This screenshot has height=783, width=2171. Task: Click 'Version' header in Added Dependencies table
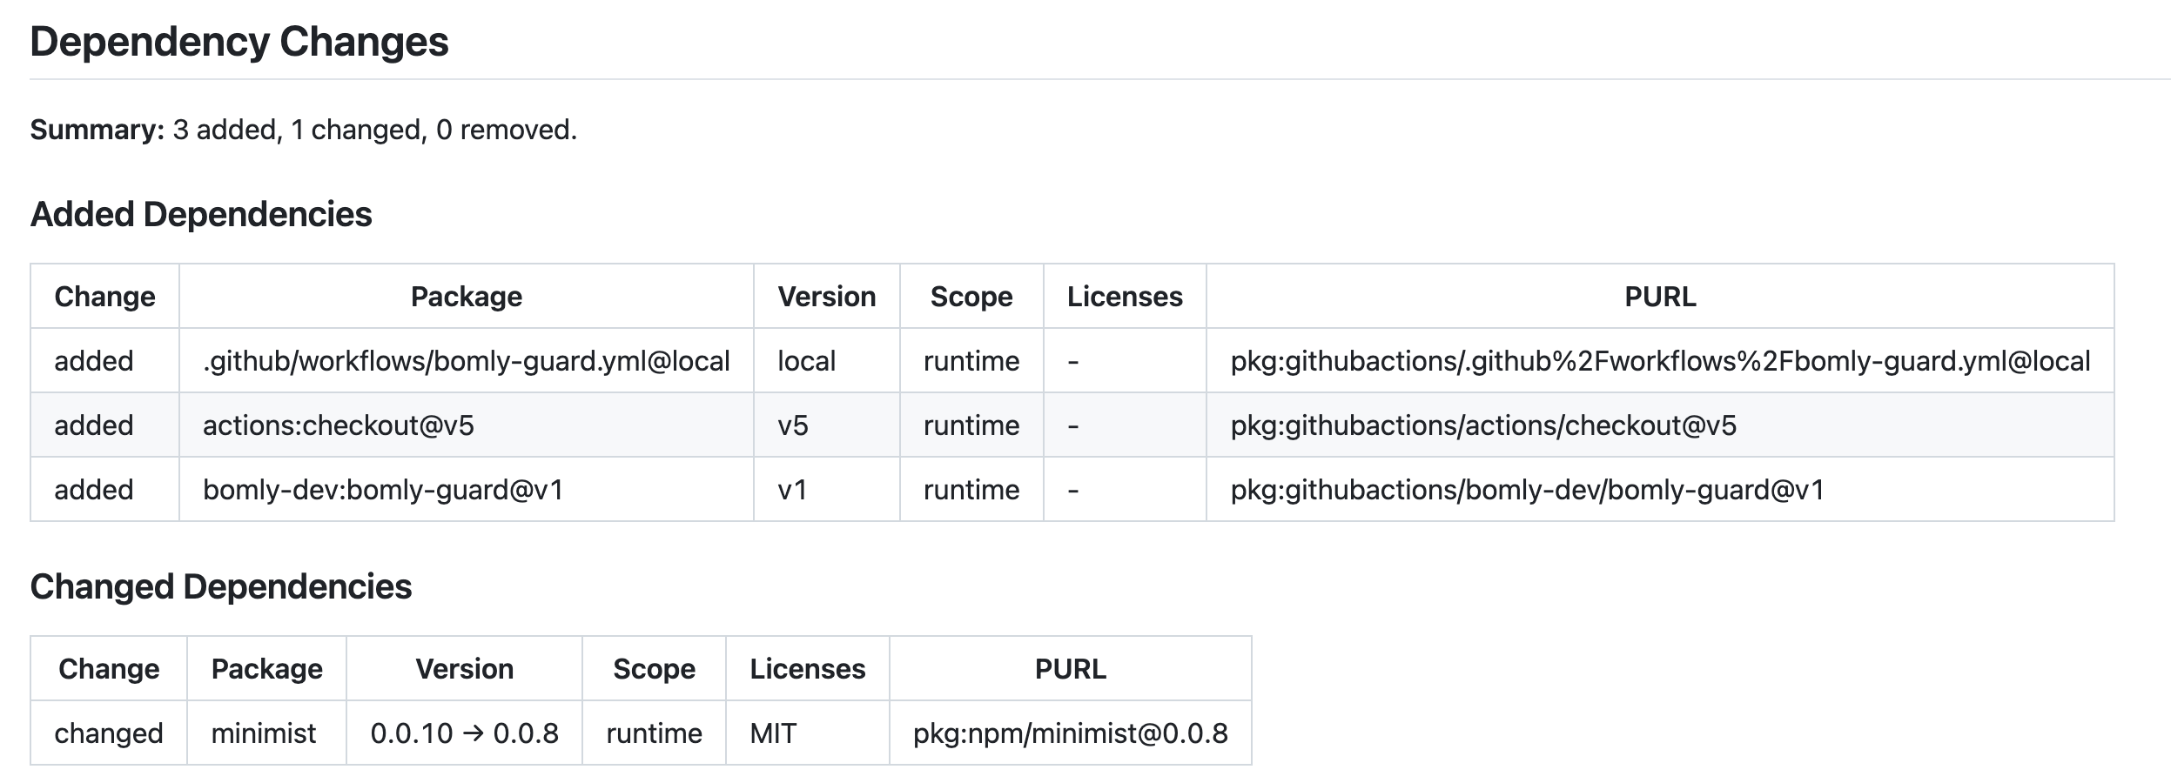click(x=827, y=297)
